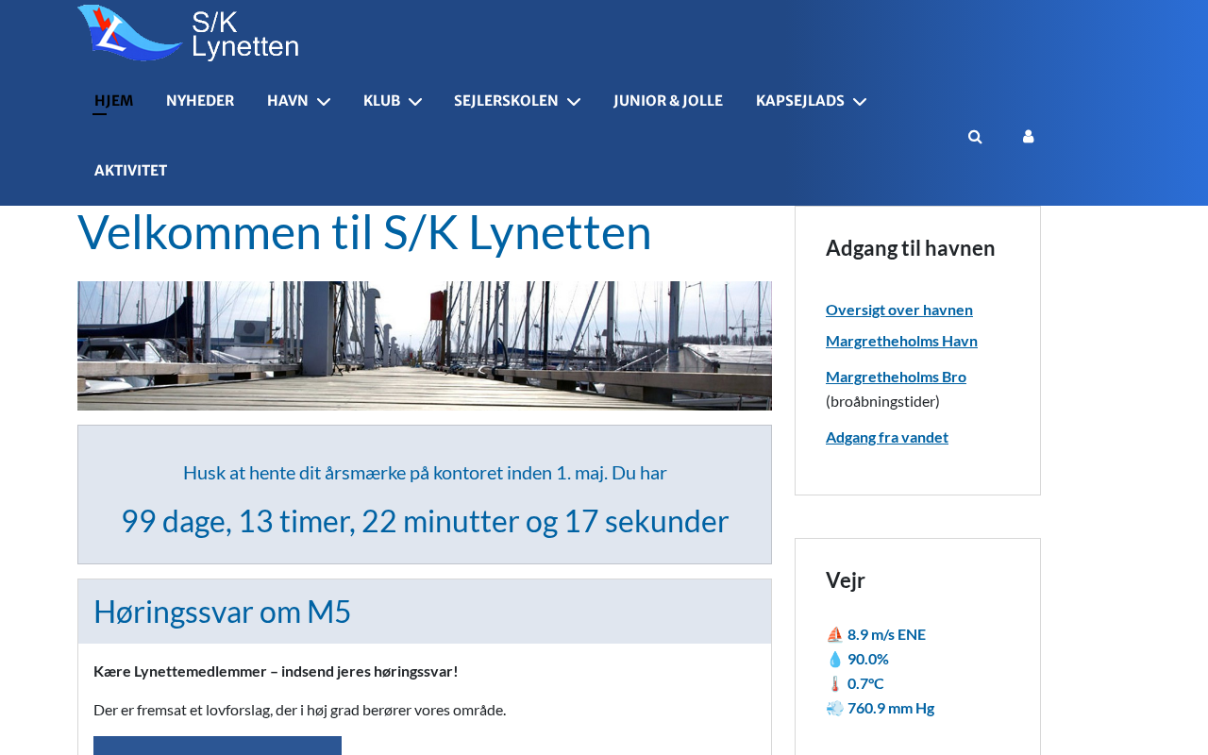The width and height of the screenshot is (1208, 755).
Task: Click the humidity droplet reading 90.0%
Action: coord(866,659)
